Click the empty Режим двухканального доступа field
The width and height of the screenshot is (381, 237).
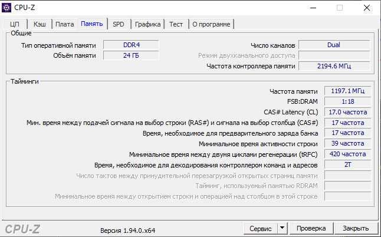click(x=334, y=55)
